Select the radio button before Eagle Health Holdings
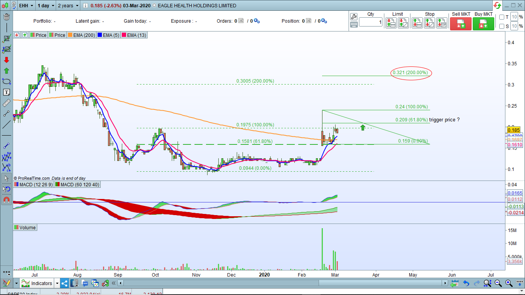Viewport: 525px width, 295px height. (x=155, y=6)
